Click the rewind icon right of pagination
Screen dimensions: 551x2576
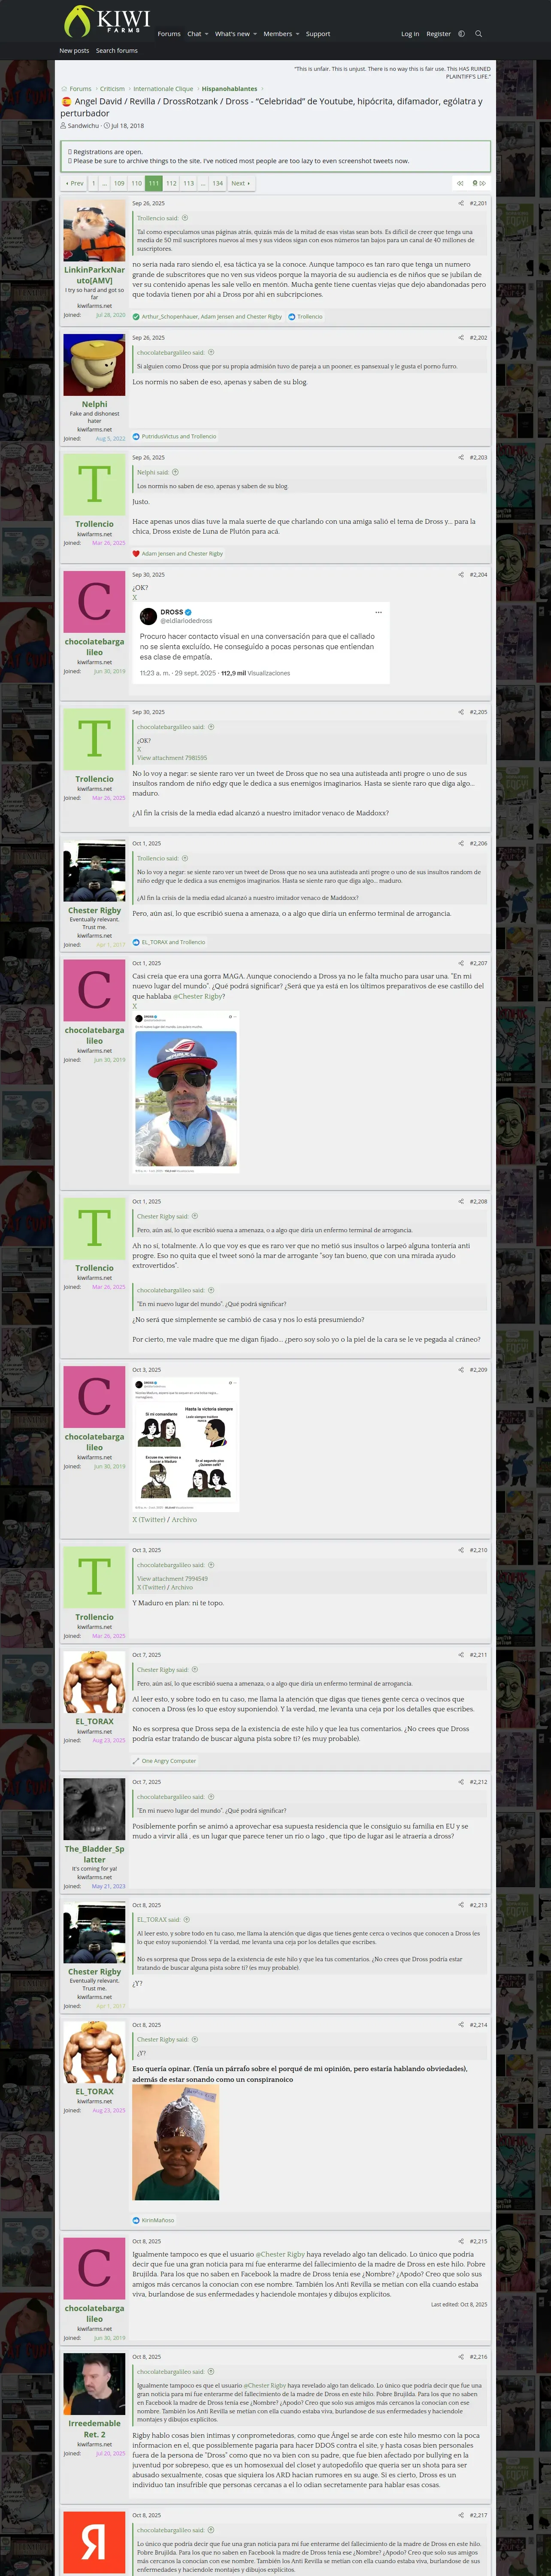pos(460,183)
